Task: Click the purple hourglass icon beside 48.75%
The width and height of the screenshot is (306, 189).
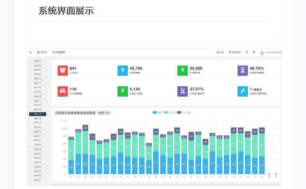Action: 243,71
